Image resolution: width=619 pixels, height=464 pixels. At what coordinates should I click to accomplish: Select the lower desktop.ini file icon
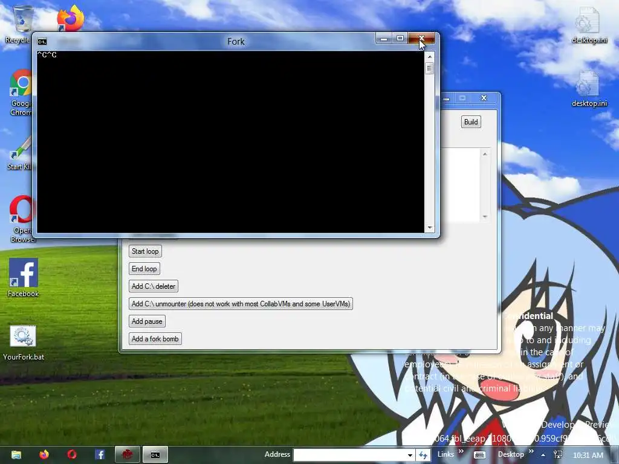[589, 83]
